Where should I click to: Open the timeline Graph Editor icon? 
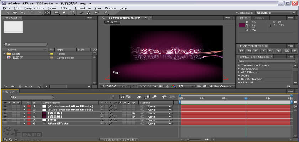[172, 97]
